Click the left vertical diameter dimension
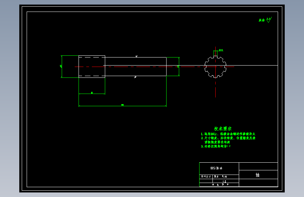 click(x=61, y=67)
